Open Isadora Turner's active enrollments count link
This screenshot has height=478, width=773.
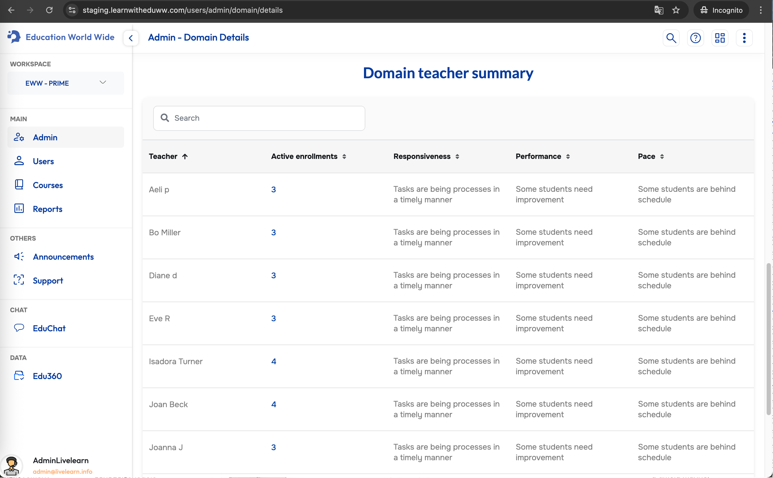tap(274, 361)
